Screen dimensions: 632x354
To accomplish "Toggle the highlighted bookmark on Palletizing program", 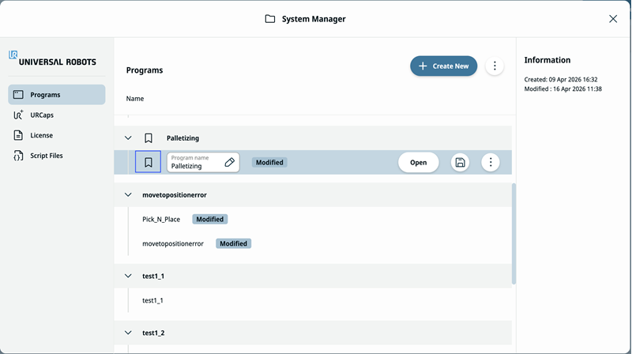I will pos(148,162).
